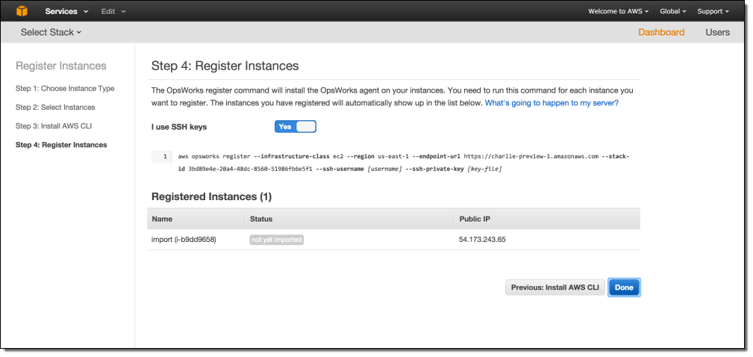Open the Support menu
Image resolution: width=753 pixels, height=357 pixels.
pos(713,11)
